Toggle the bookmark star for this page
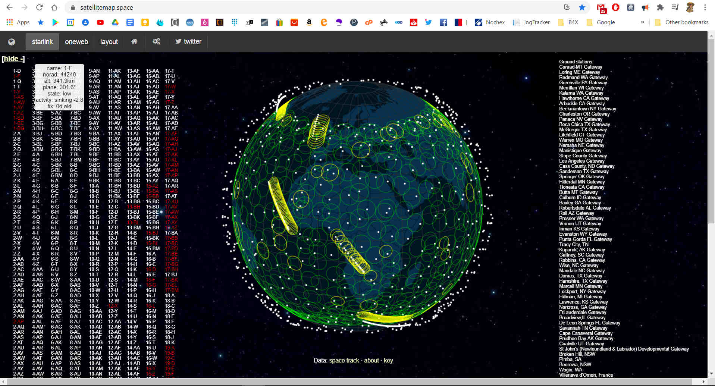Image resolution: width=715 pixels, height=386 pixels. click(x=582, y=7)
